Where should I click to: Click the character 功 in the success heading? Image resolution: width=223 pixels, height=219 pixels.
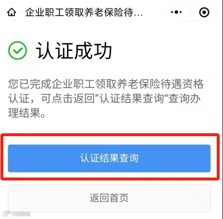103,50
